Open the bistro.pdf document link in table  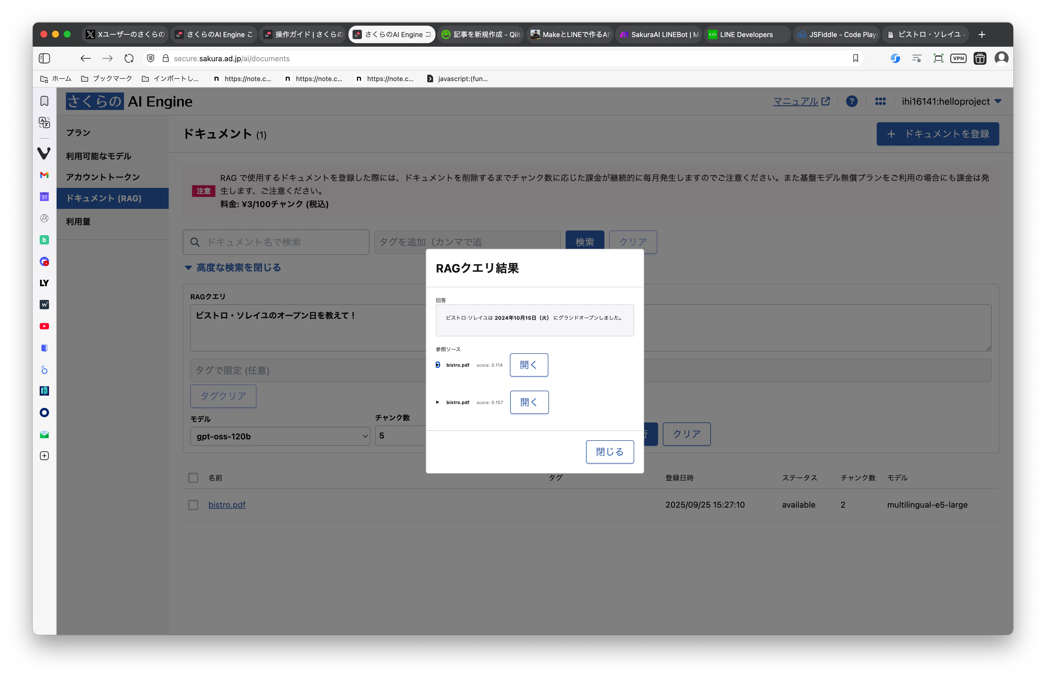coord(227,505)
